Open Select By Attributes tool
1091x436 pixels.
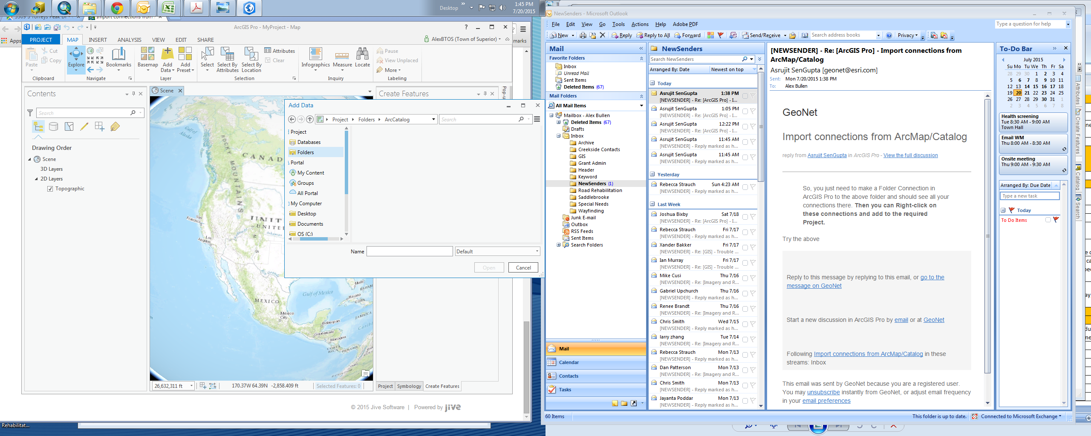click(227, 59)
